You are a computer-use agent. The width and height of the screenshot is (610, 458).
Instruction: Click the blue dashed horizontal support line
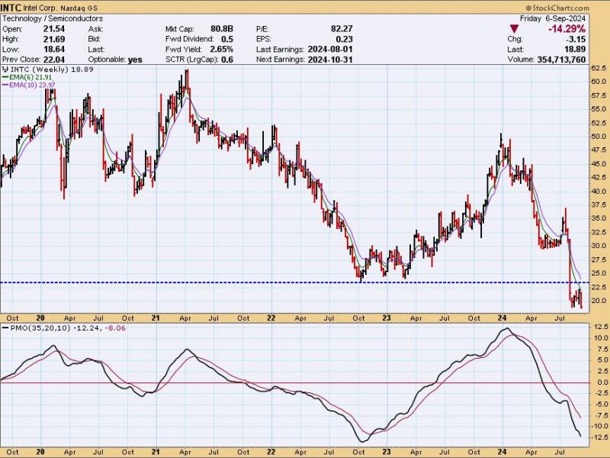point(295,282)
